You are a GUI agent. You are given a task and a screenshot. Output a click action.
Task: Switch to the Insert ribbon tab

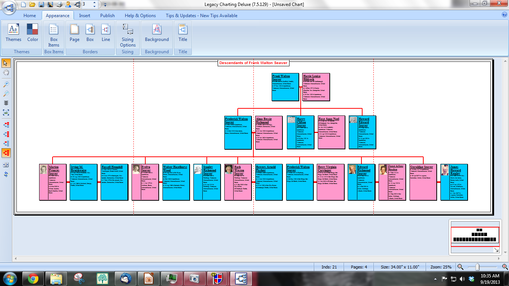(85, 16)
